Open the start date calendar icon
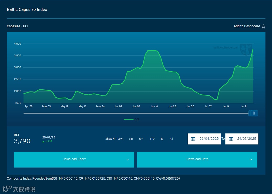This screenshot has height=194, width=272. [x=193, y=139]
